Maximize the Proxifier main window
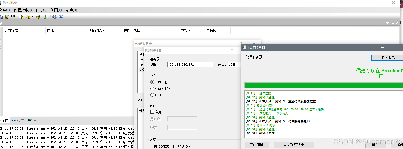403x149 pixels. [x=381, y=3]
